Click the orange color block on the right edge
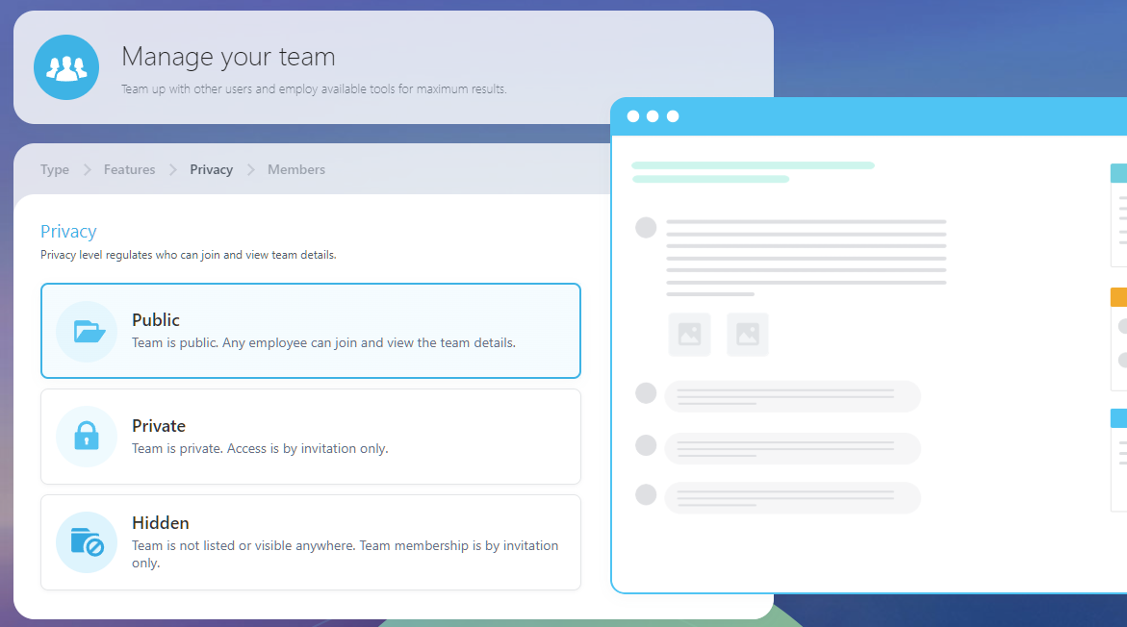 [1120, 297]
